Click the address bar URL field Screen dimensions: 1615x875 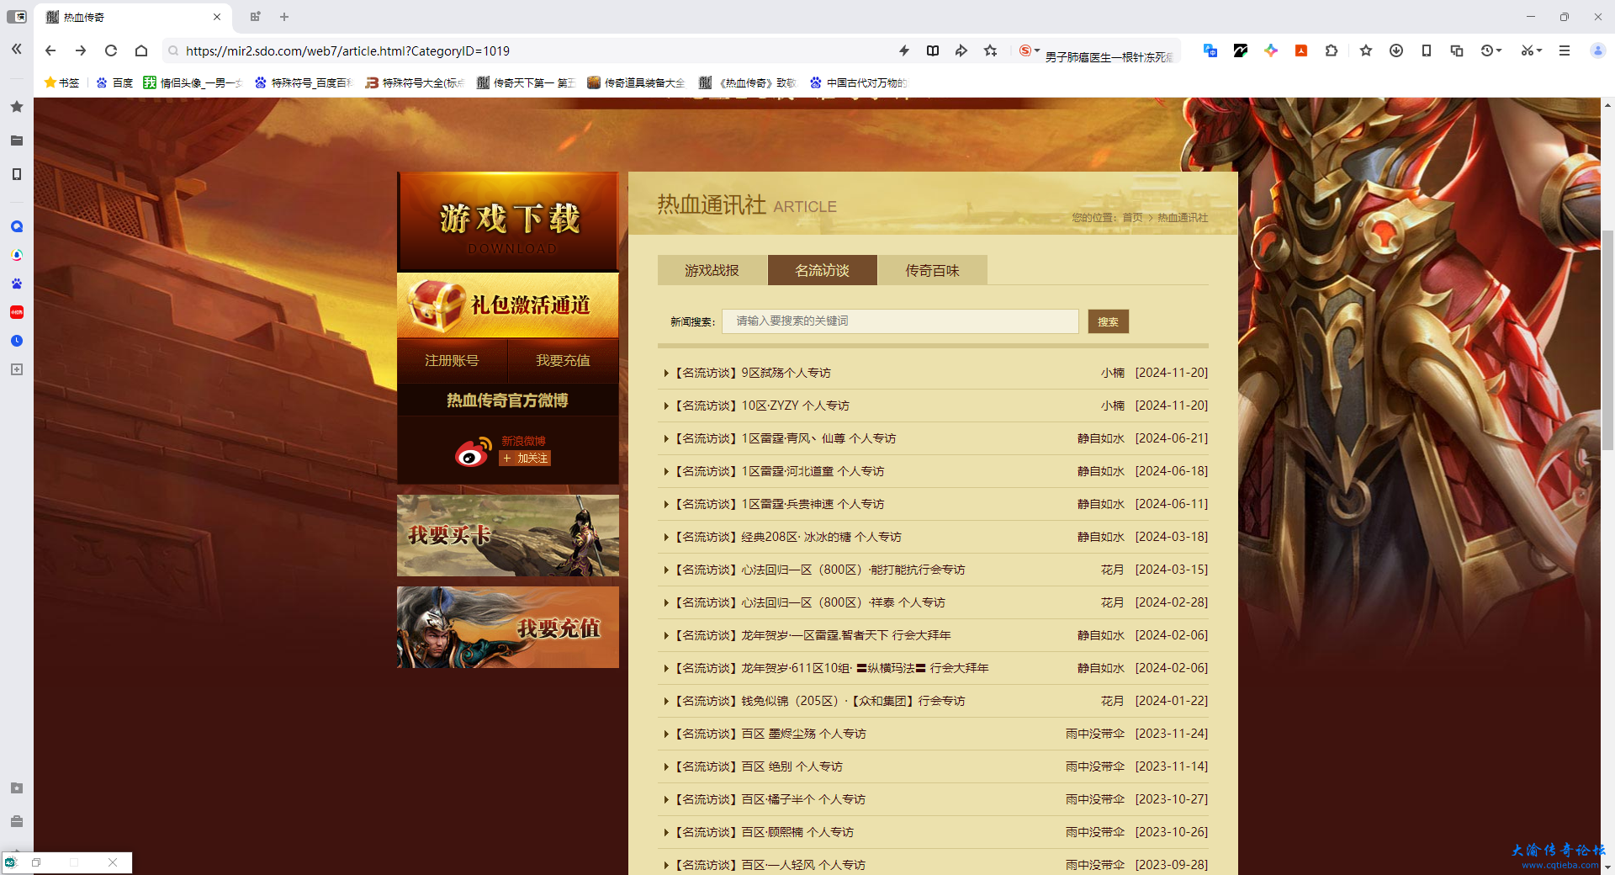(x=530, y=50)
